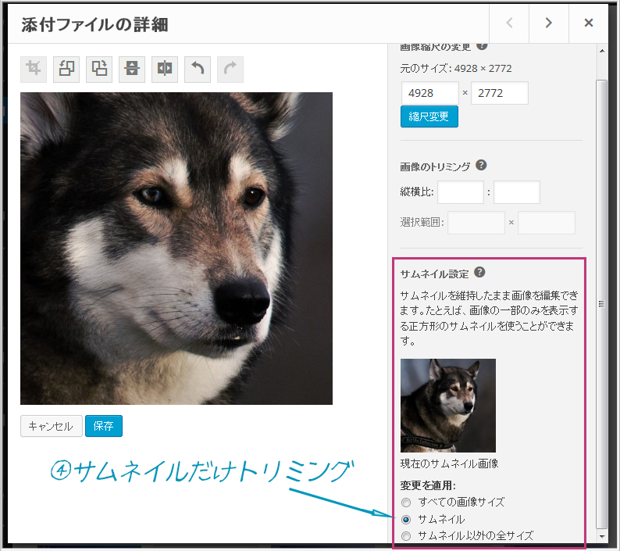Click the current thumbnail preview image
Image resolution: width=620 pixels, height=551 pixels.
pos(447,406)
